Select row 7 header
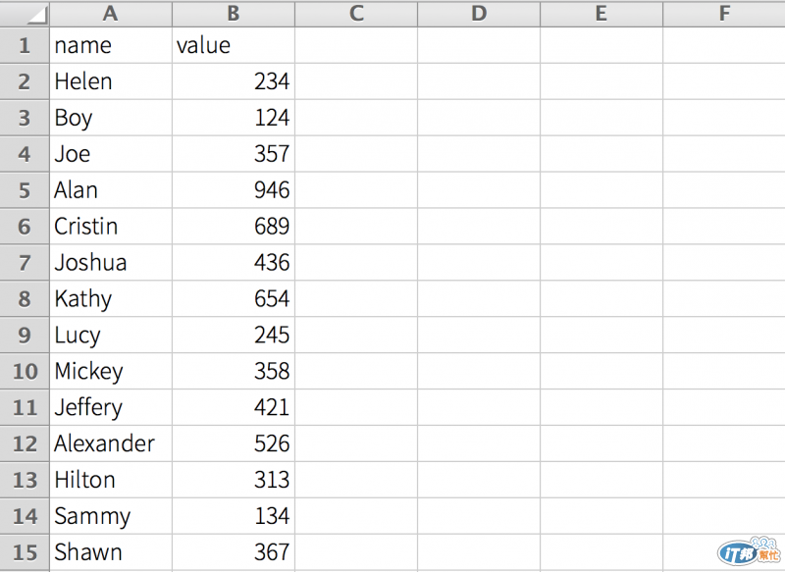Screen dimensions: 785x572 (x=25, y=262)
